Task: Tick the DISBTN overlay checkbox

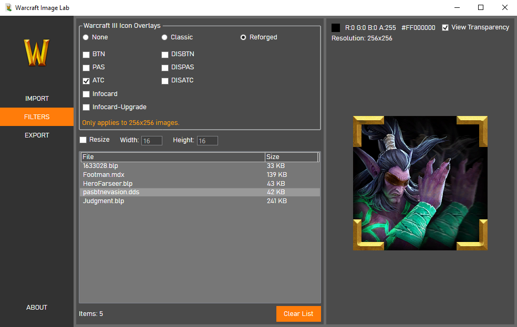Action: (165, 55)
